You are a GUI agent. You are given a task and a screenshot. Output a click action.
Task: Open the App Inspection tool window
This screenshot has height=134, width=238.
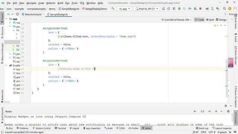click(x=92, y=128)
